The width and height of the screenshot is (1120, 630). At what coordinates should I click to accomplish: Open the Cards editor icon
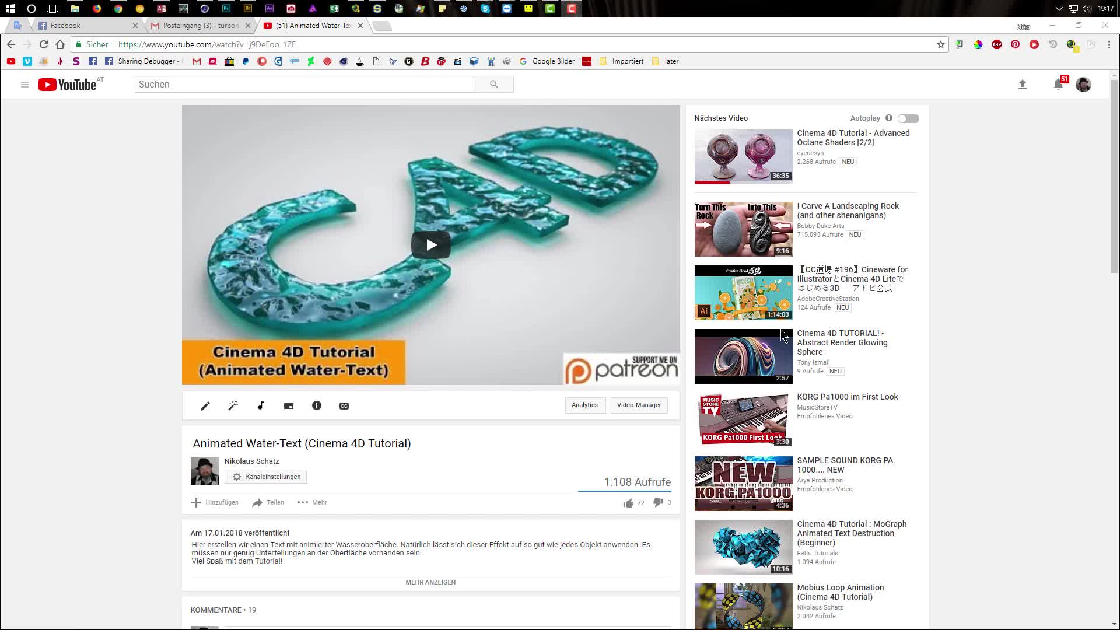(x=289, y=405)
